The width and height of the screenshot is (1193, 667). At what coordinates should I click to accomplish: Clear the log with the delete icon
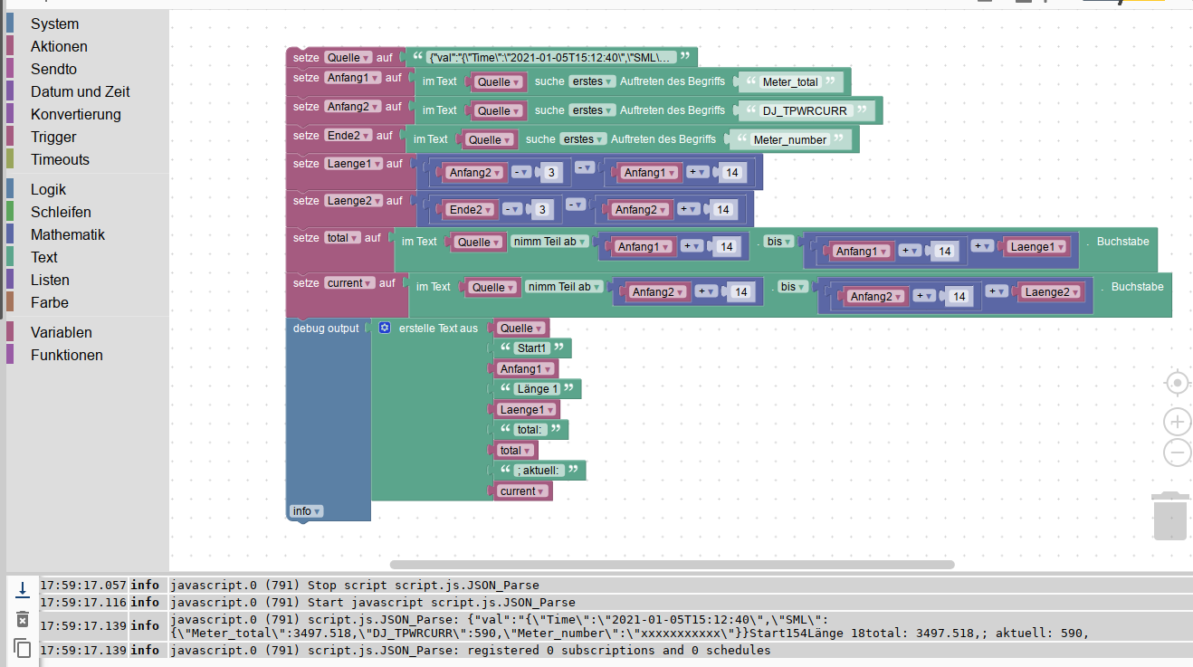coord(23,619)
